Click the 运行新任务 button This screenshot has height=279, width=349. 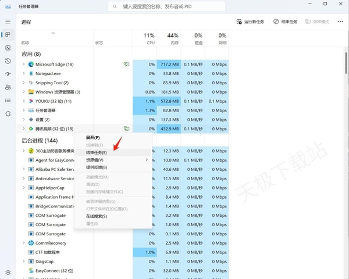[x=251, y=22]
